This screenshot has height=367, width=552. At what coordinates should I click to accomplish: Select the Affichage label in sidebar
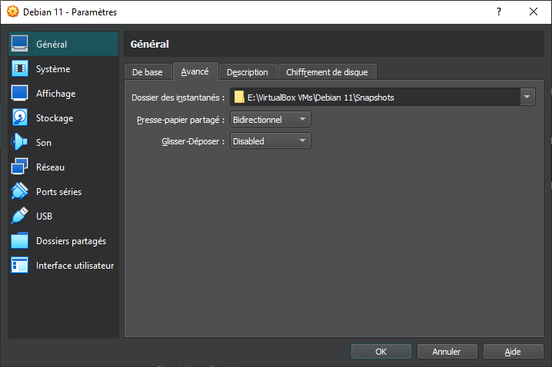click(x=56, y=94)
